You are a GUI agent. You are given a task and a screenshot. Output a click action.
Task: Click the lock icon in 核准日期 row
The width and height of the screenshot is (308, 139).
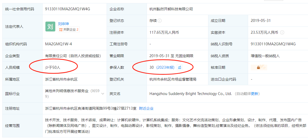[258, 67]
